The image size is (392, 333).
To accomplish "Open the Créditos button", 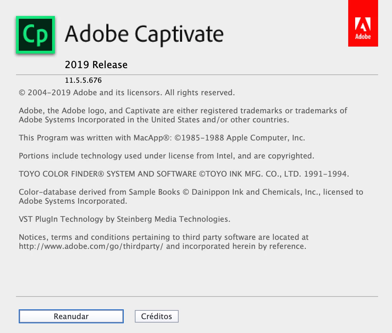I will click(156, 316).
